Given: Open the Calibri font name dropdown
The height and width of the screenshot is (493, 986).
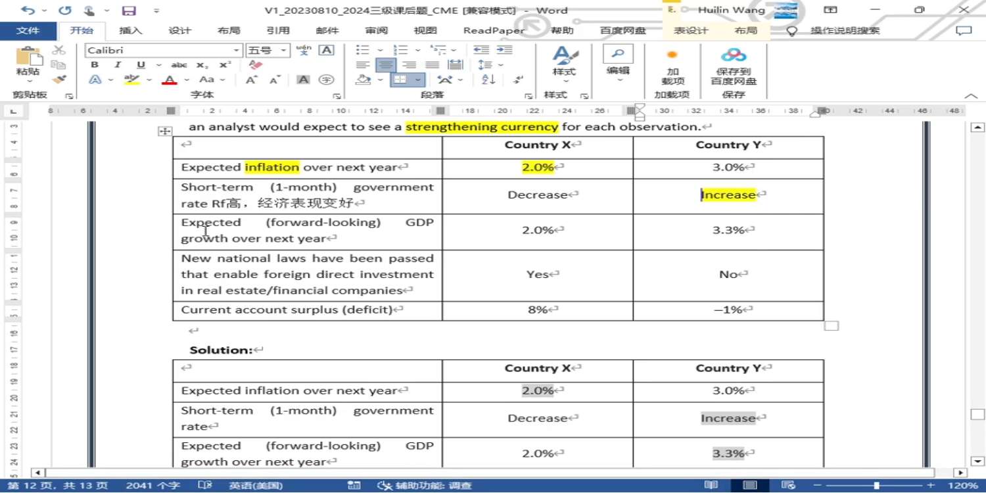Looking at the screenshot, I should coord(236,51).
